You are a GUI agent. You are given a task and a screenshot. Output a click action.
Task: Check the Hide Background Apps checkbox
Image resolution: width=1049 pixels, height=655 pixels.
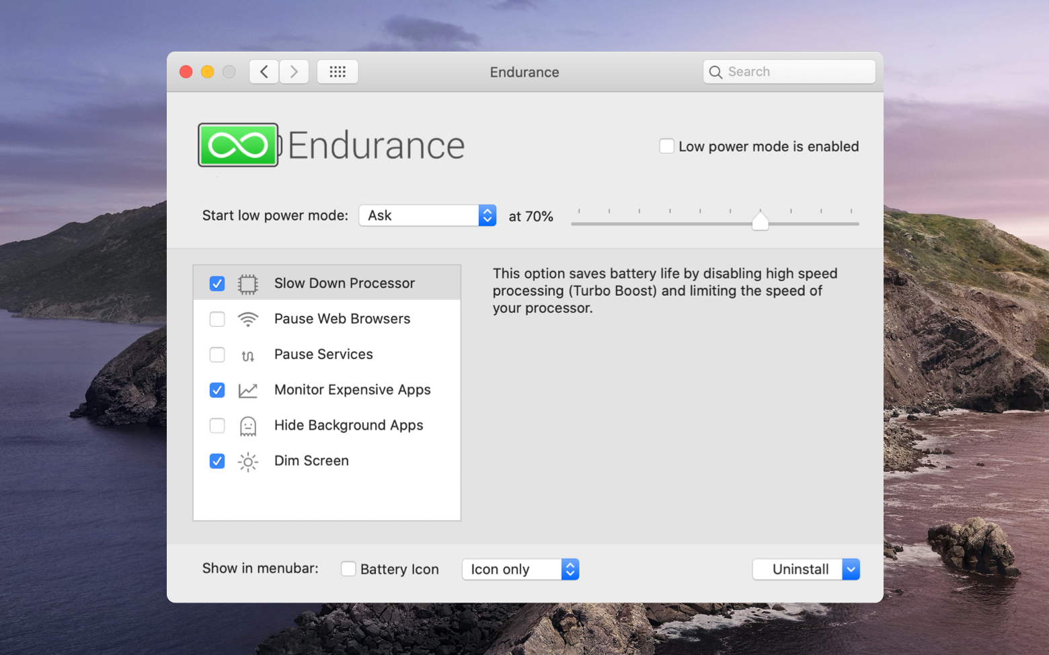(217, 426)
